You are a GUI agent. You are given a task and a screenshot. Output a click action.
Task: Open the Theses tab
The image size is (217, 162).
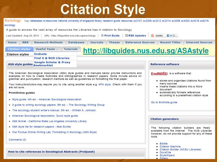(x=114, y=42)
